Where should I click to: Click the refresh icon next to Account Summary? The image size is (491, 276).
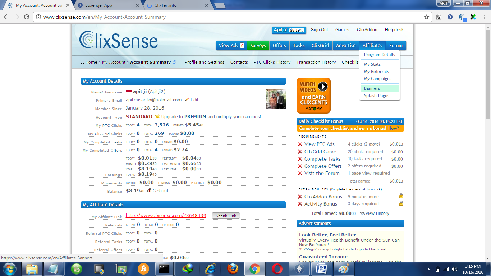[174, 62]
